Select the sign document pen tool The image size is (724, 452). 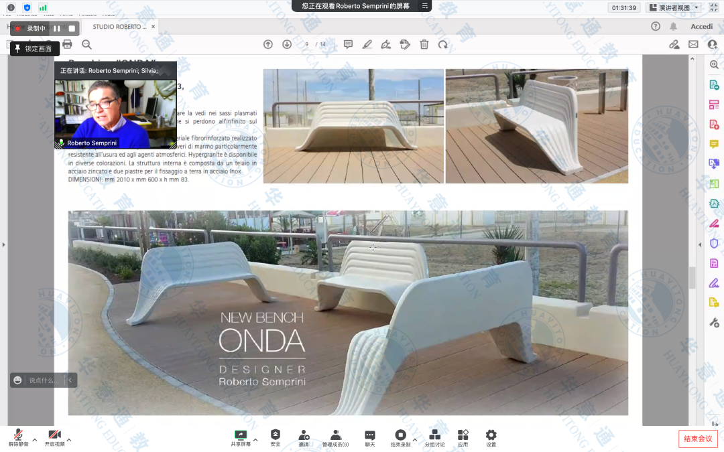[386, 44]
